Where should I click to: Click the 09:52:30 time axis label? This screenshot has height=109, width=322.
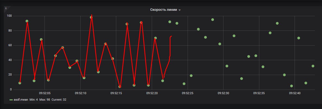(x=223, y=93)
